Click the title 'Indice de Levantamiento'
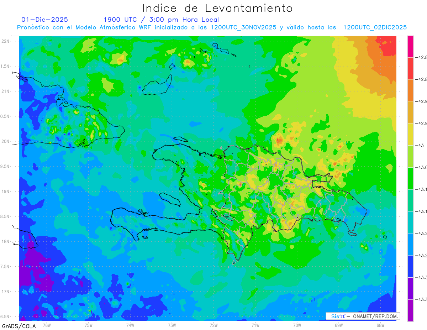The image size is (427, 330). 217,8
